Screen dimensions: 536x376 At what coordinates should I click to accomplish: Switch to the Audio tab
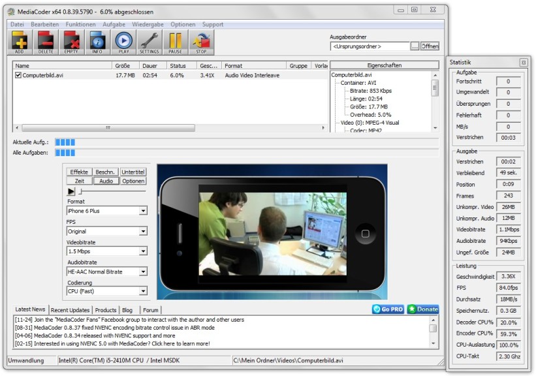click(x=106, y=181)
